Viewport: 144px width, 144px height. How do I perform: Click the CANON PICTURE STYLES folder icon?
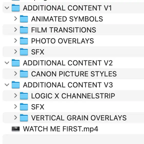pos(24,74)
